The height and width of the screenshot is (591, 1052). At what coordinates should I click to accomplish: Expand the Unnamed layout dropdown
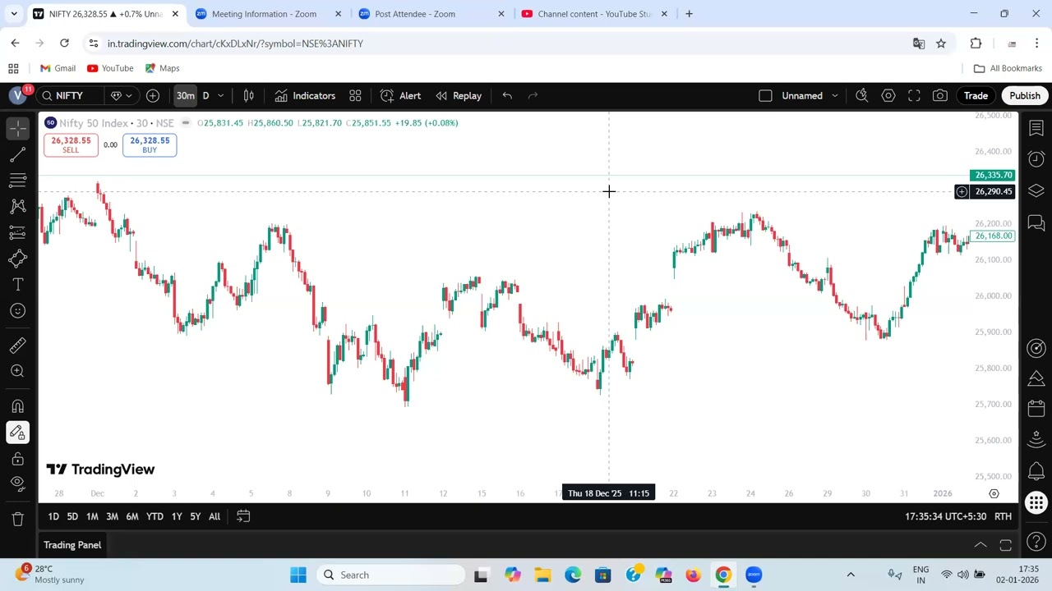[x=834, y=96]
